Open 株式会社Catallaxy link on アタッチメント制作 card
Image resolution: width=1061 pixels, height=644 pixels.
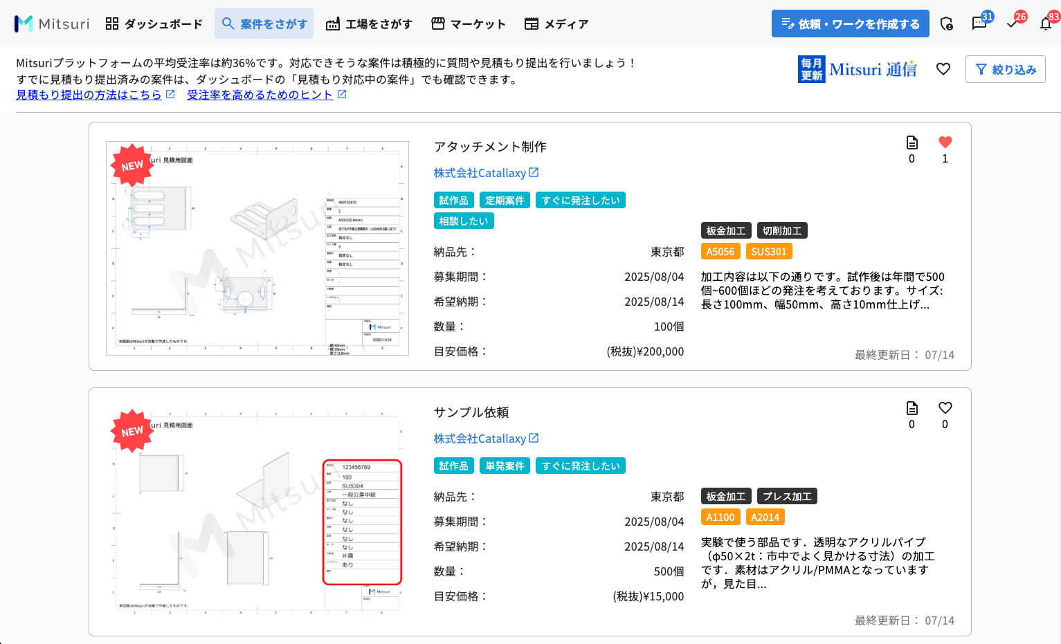pyautogui.click(x=480, y=173)
